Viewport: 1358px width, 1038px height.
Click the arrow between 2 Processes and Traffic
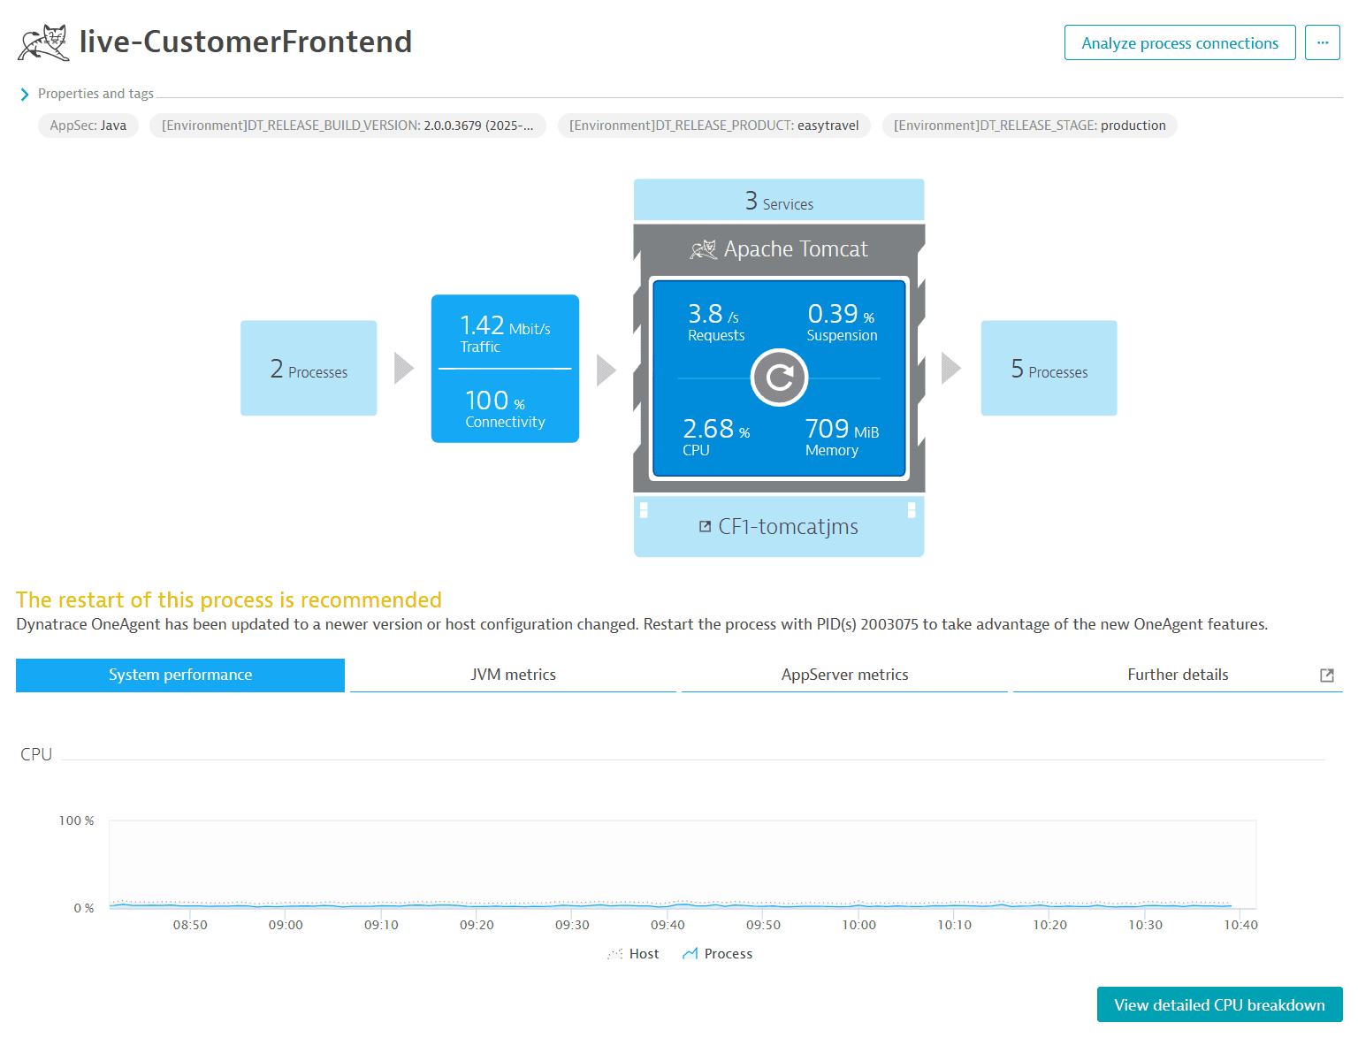click(404, 369)
